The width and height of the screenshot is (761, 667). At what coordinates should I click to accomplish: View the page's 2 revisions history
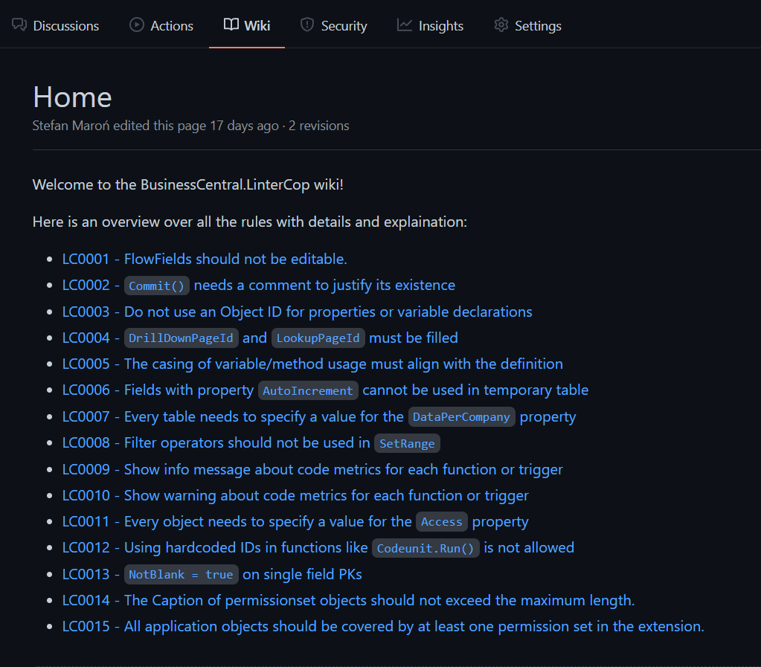pos(318,126)
